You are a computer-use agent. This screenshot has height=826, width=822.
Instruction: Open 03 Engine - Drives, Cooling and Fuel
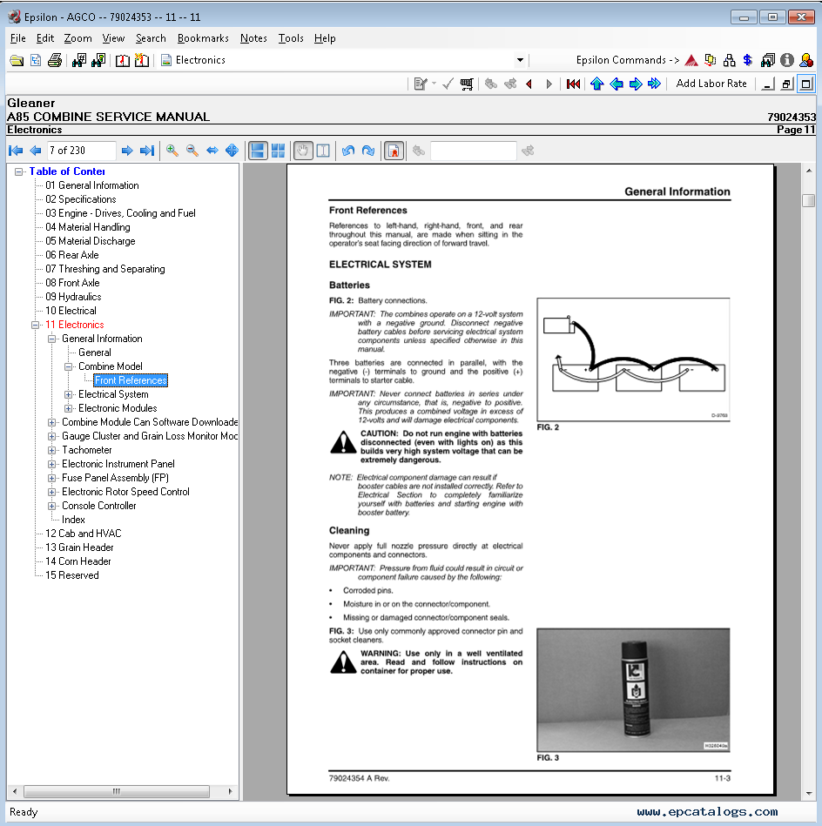pos(120,213)
